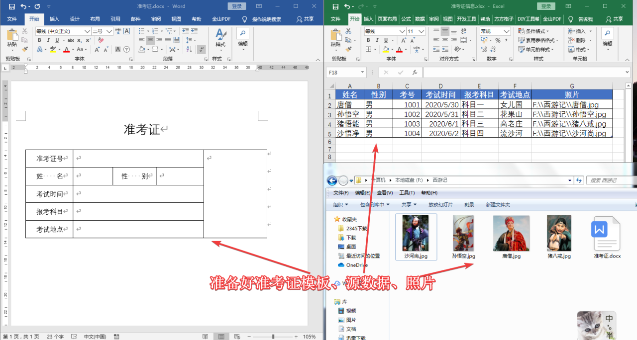Click Excel's yellow fill color bucket
The image size is (637, 340).
coord(386,49)
